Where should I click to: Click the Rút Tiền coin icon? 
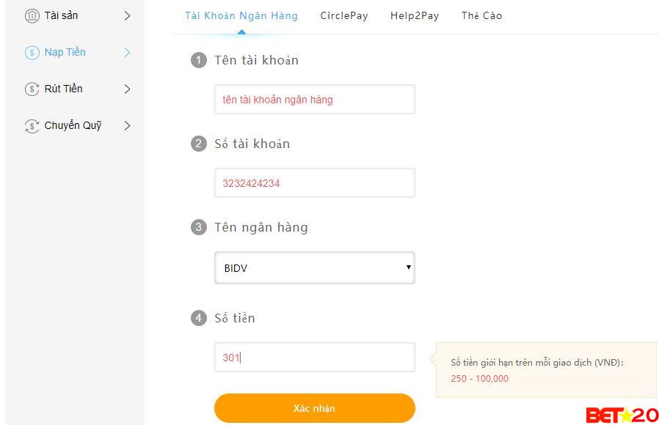[x=30, y=89]
